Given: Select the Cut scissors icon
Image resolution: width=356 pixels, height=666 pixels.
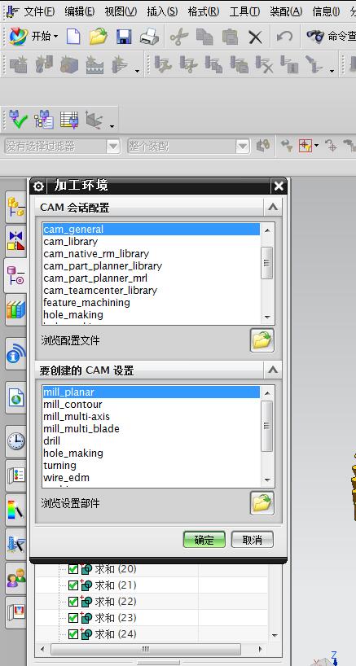Looking at the screenshot, I should click(179, 37).
